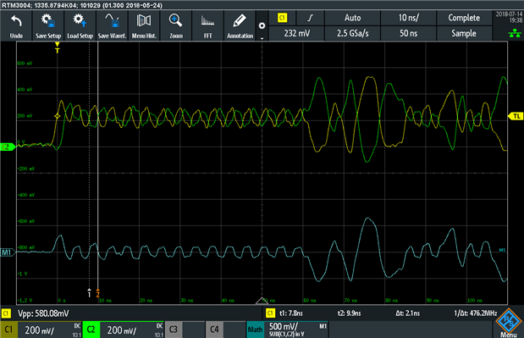Select the TL trigger level marker
The height and width of the screenshot is (338, 524).
click(x=515, y=116)
